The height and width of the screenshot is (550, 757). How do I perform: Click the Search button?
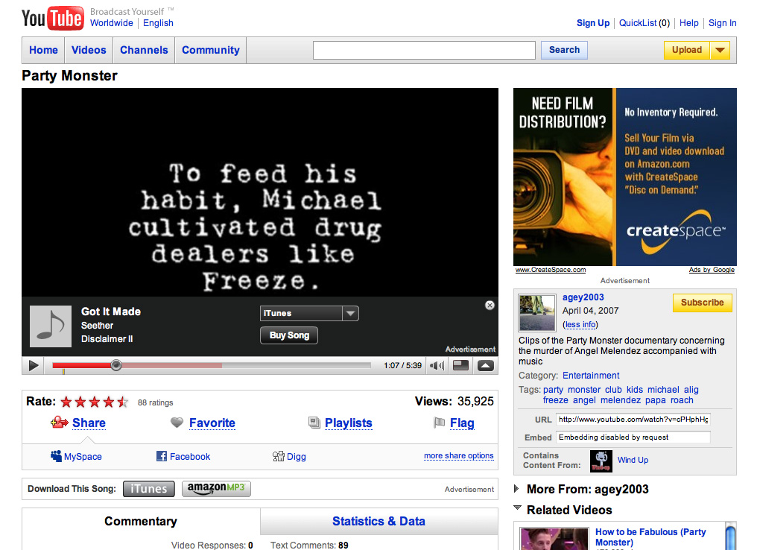(x=564, y=50)
